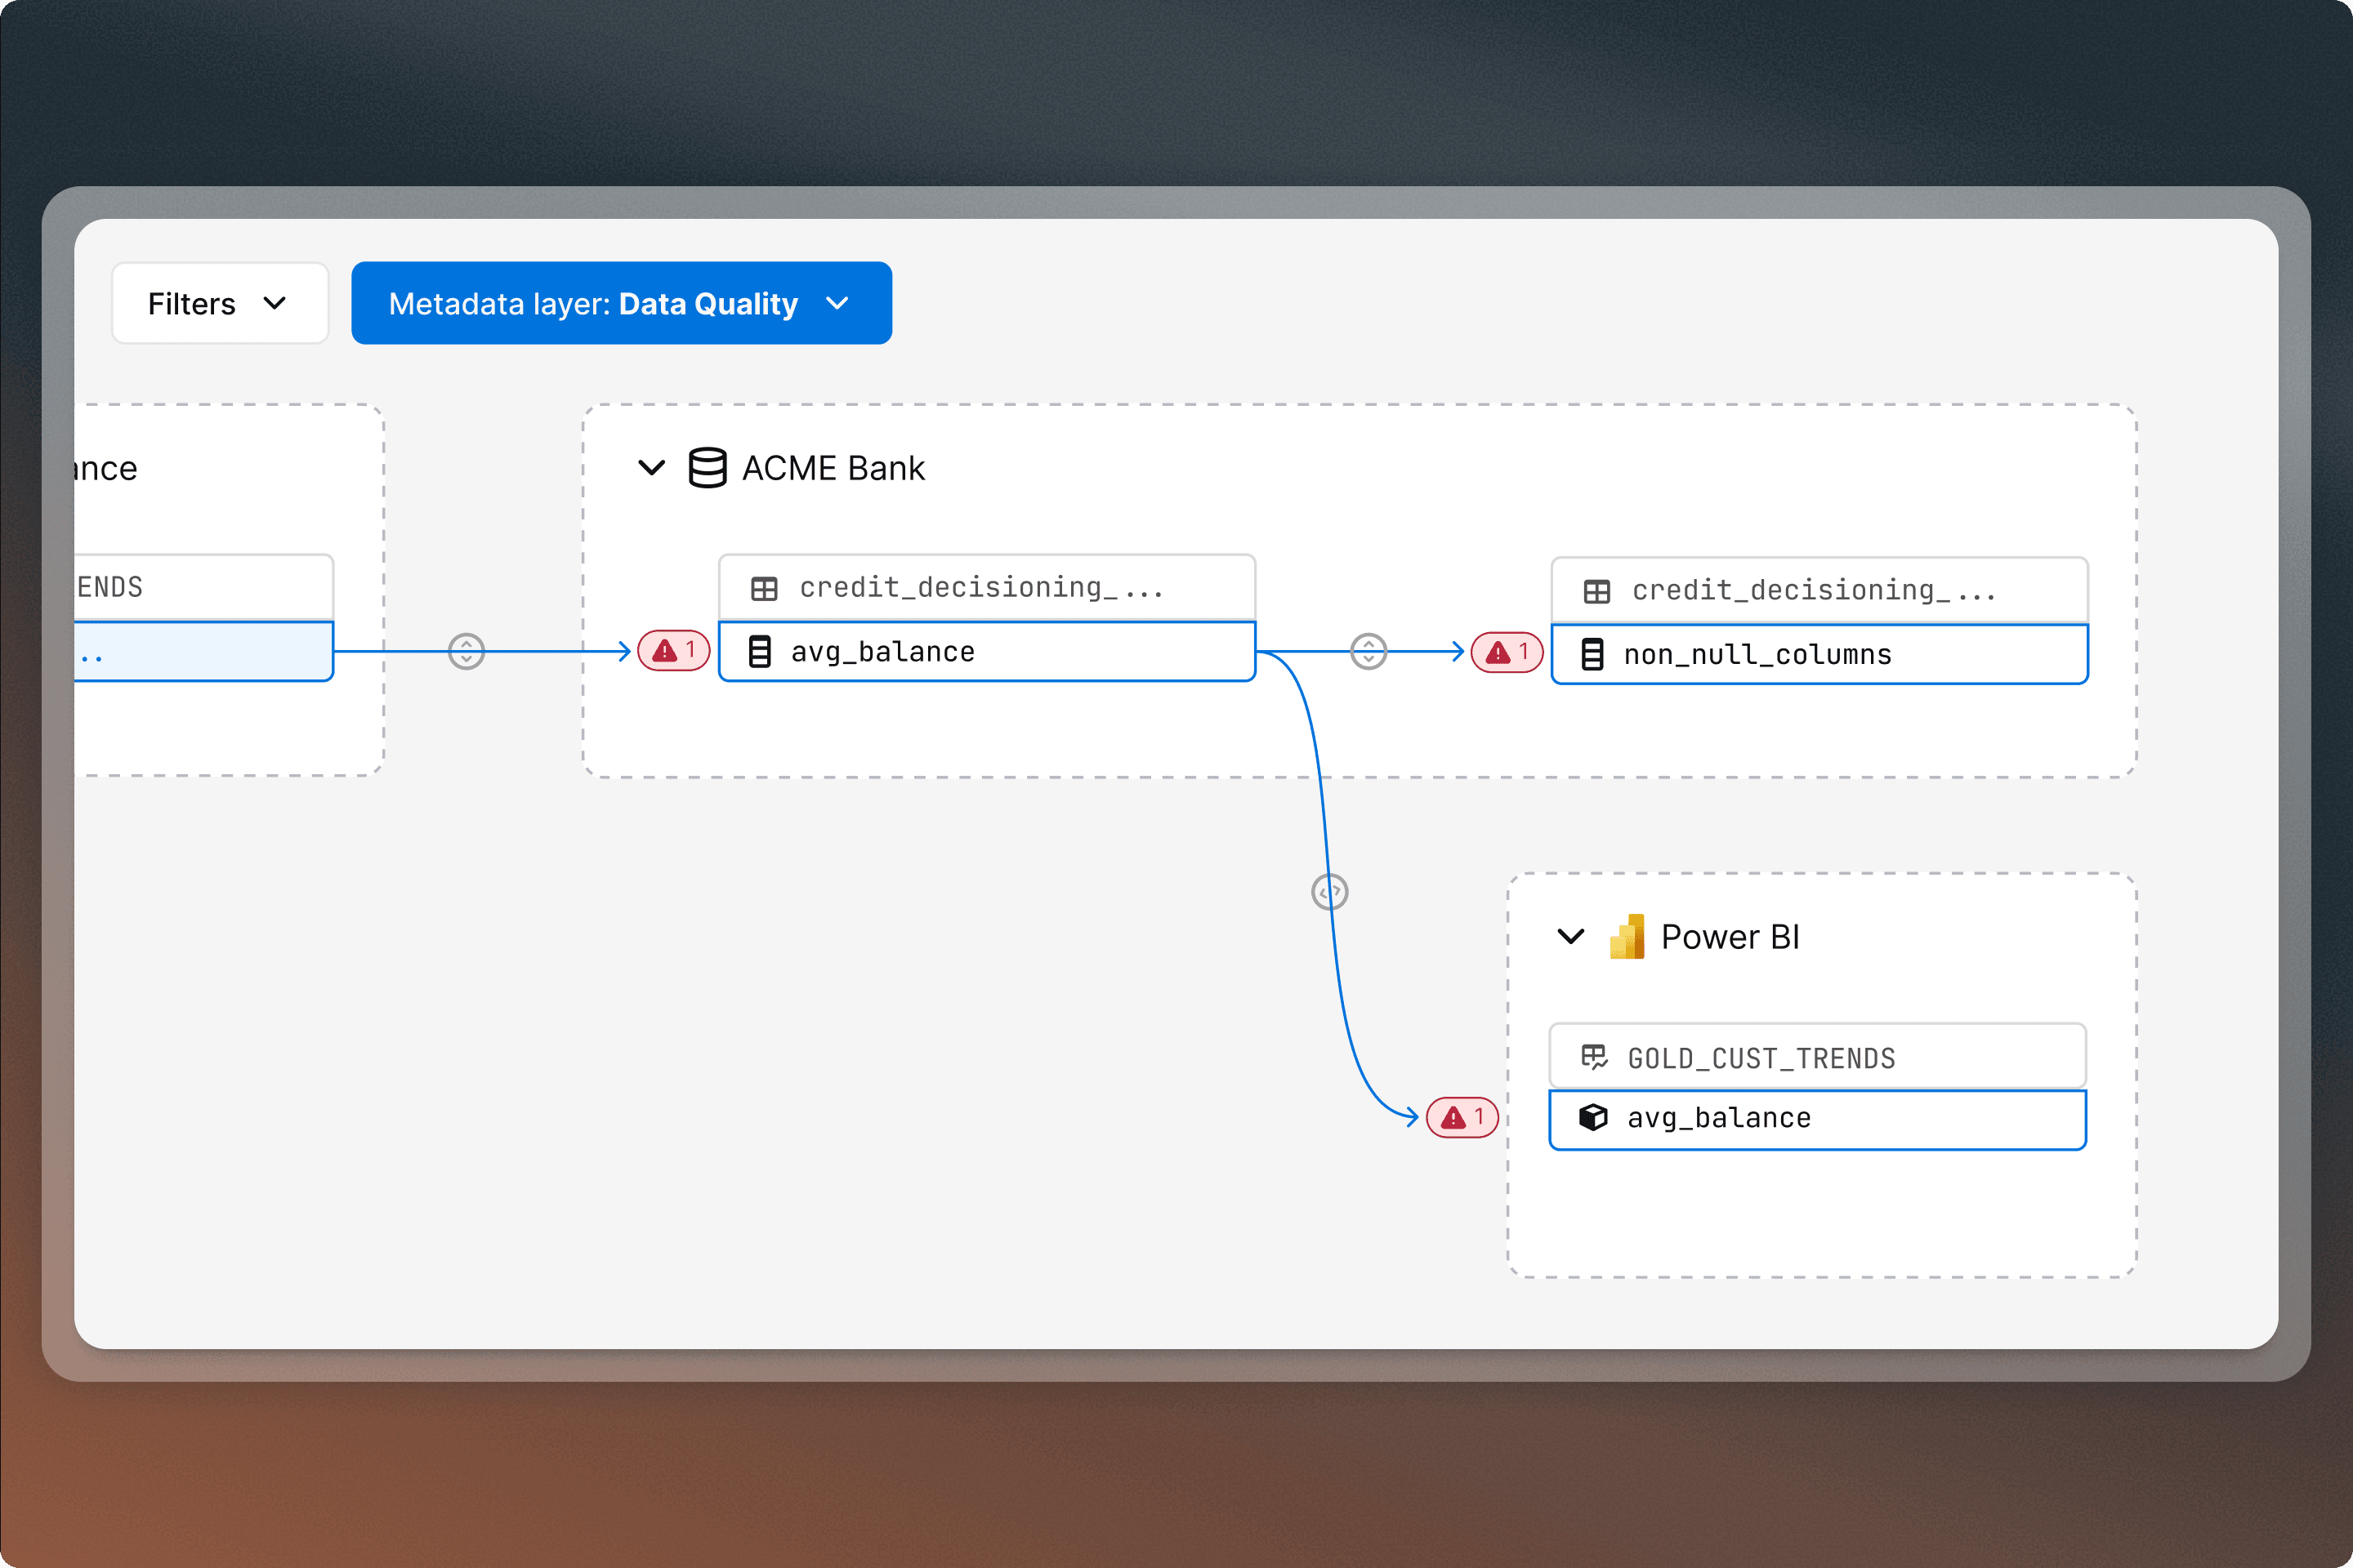Select the avg_balance column in ACME Bank
The width and height of the screenshot is (2353, 1568).
(988, 652)
